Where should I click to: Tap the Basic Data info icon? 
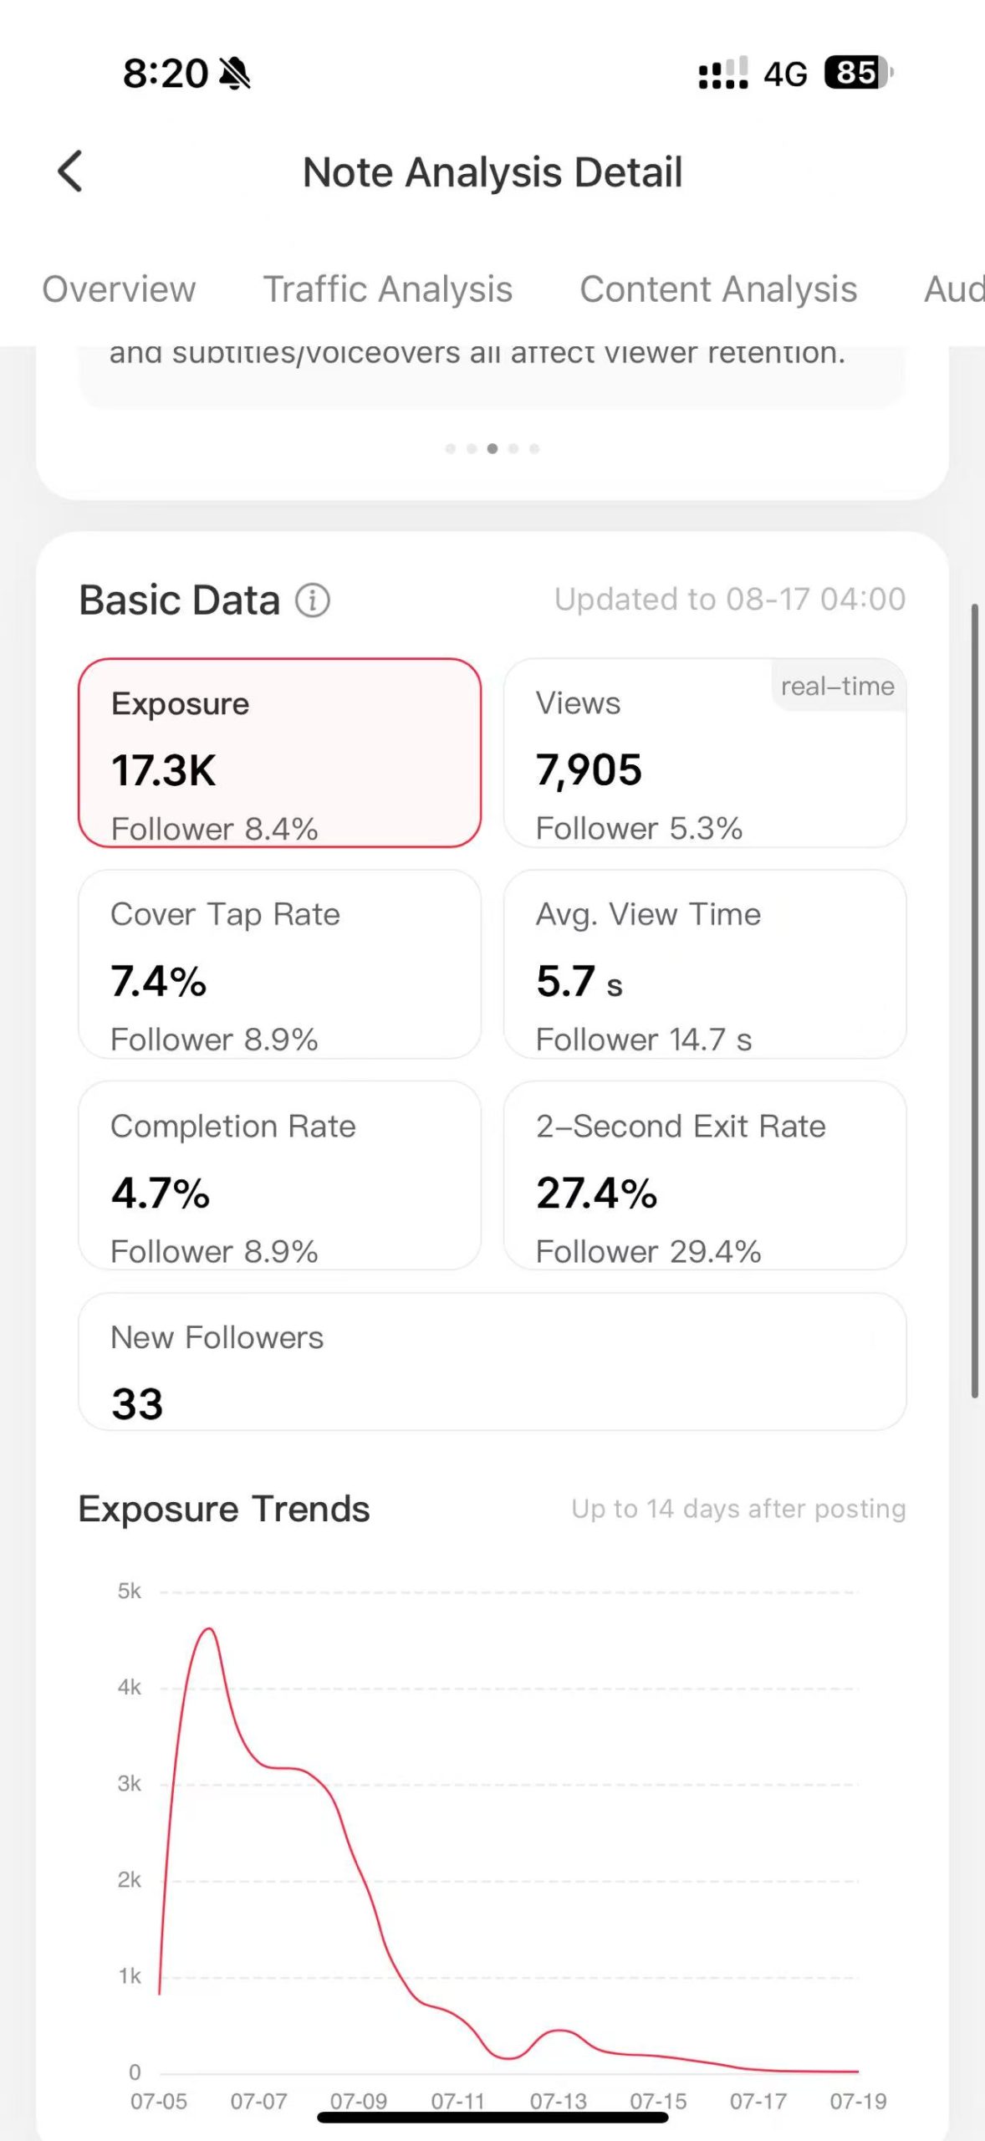(313, 600)
